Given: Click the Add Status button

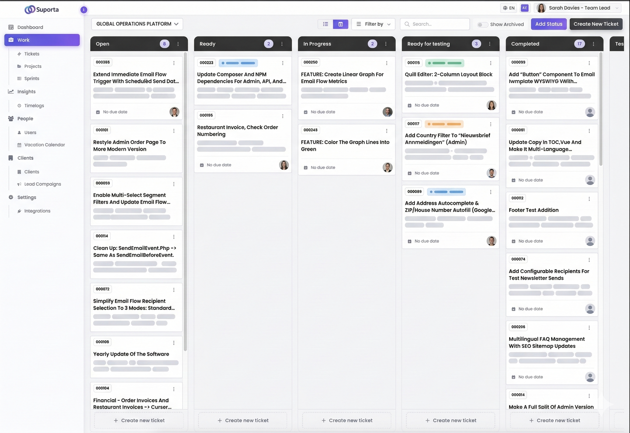Looking at the screenshot, I should [548, 24].
